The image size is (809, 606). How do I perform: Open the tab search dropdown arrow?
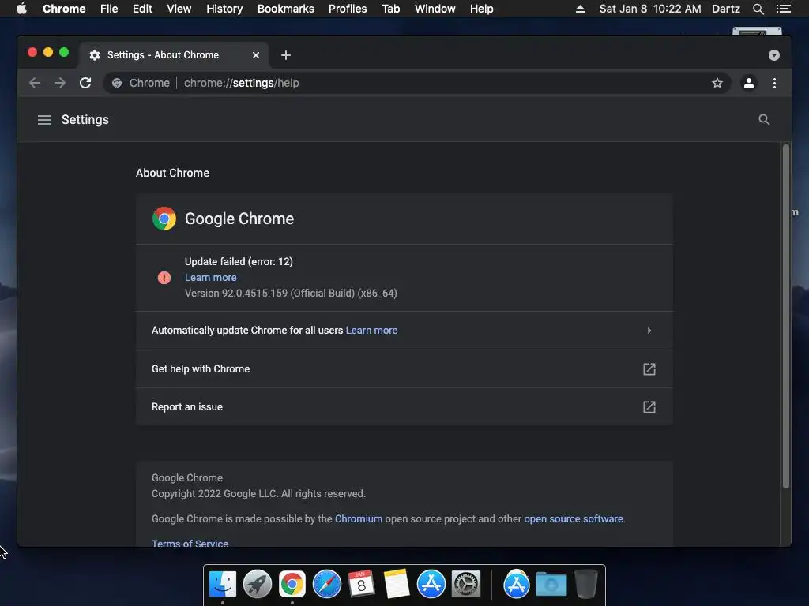774,55
